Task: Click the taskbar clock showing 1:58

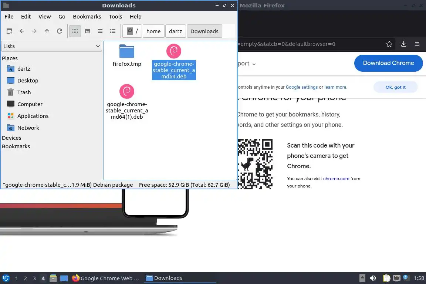Action: 419,278
